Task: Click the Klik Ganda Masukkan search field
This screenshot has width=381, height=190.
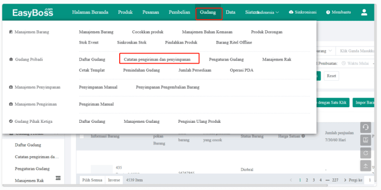Action: point(355,51)
